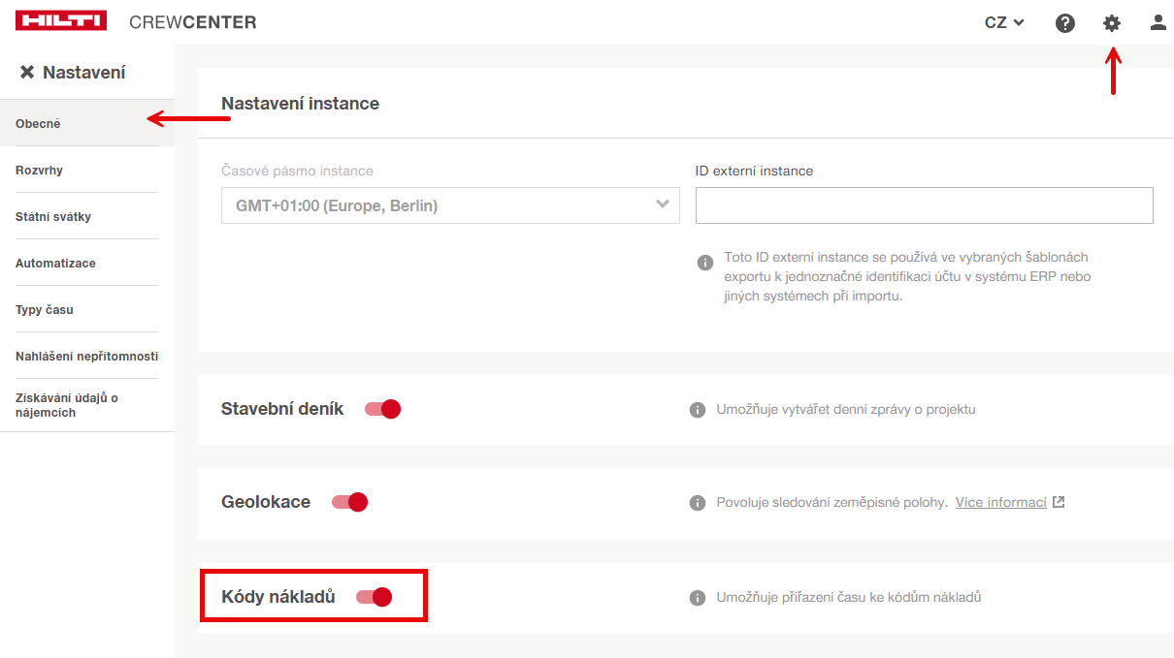Click info icon beside Stavební deník description
Viewport: 1174px width, 658px height.
(697, 410)
